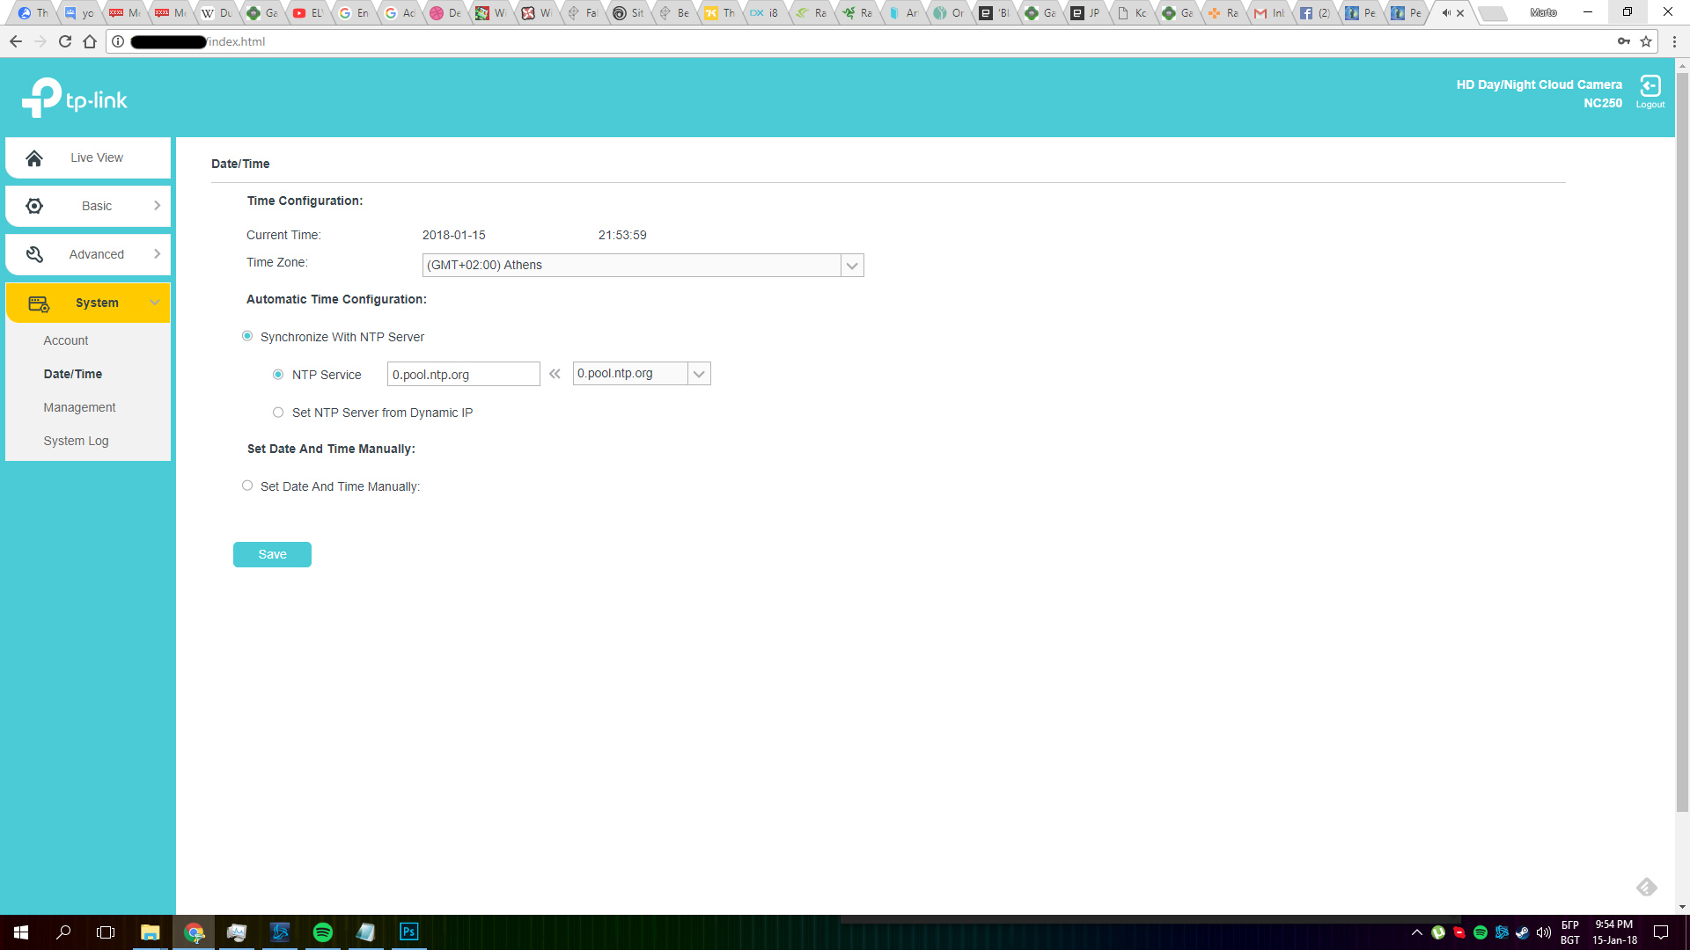Click the Live View home icon
1690x950 pixels.
pyautogui.click(x=34, y=158)
